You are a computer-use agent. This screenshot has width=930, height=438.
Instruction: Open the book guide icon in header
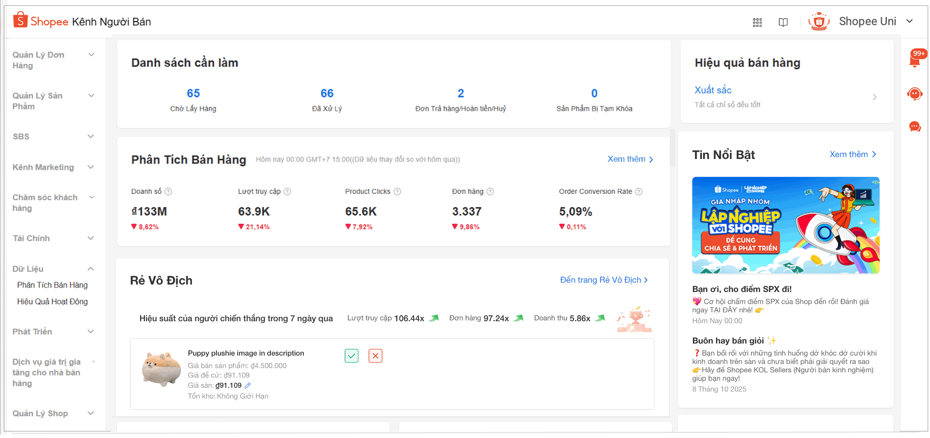tap(783, 23)
